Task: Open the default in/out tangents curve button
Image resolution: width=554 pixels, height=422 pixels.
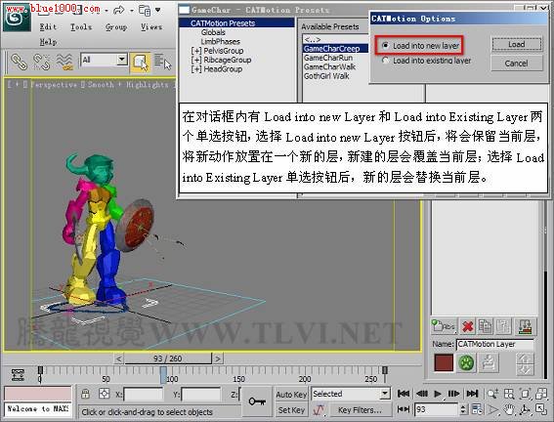Action: (320, 410)
